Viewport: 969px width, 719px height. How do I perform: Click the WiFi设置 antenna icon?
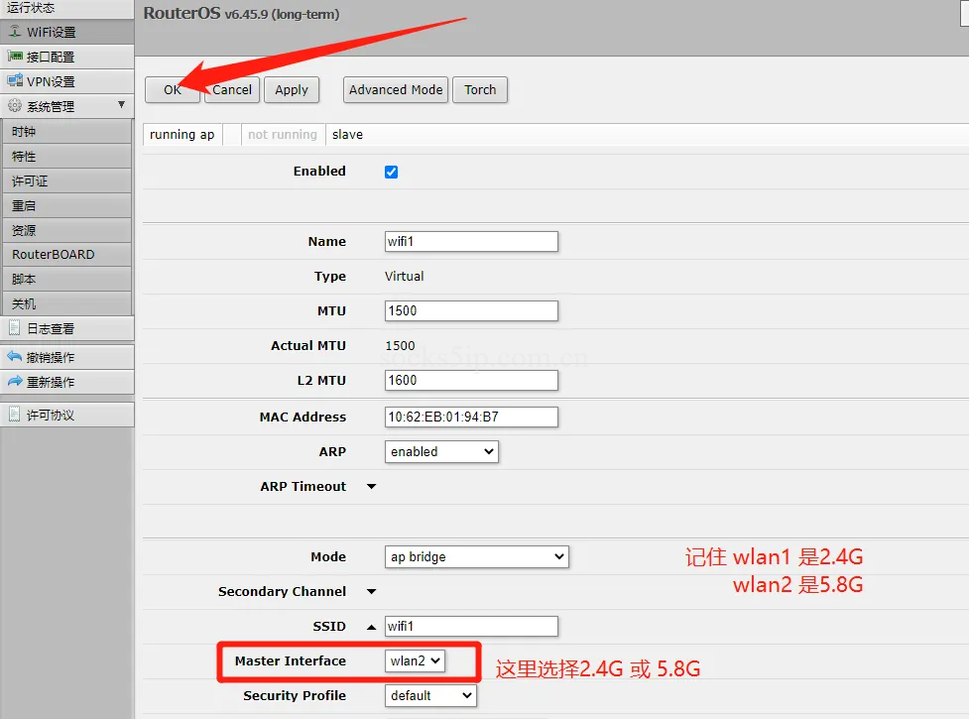coord(15,32)
